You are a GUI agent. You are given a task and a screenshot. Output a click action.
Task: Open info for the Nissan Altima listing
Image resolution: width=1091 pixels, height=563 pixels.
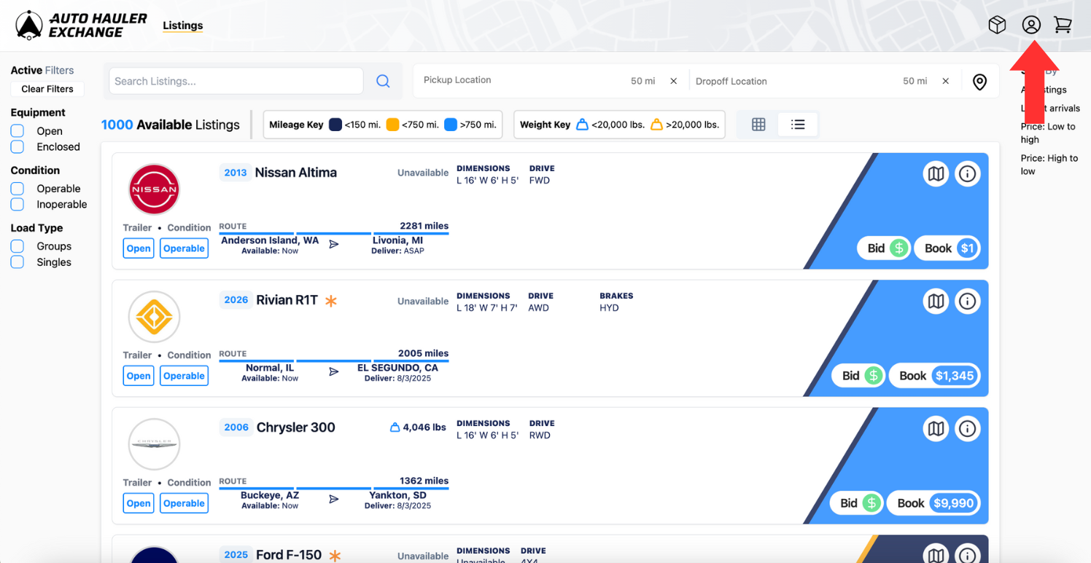tap(968, 173)
